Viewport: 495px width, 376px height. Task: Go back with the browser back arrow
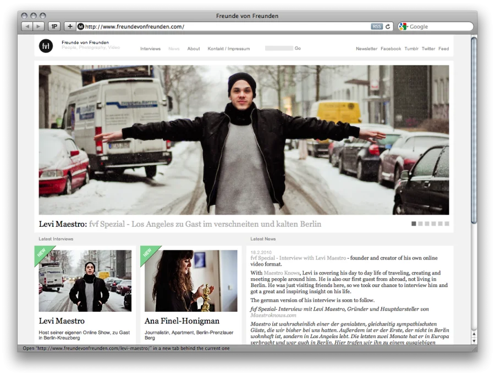click(x=26, y=26)
